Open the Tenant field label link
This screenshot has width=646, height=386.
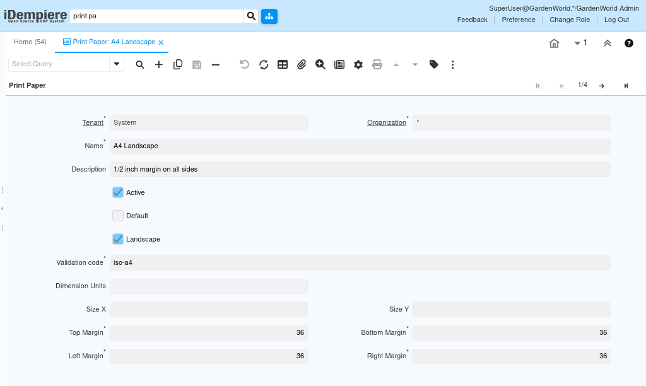(x=93, y=123)
